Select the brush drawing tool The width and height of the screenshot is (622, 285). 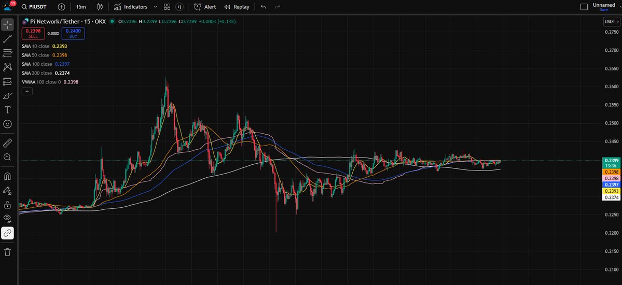tap(8, 95)
